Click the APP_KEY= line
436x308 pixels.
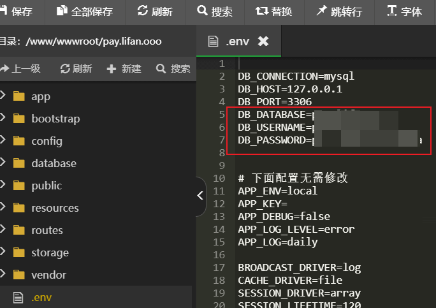263,204
